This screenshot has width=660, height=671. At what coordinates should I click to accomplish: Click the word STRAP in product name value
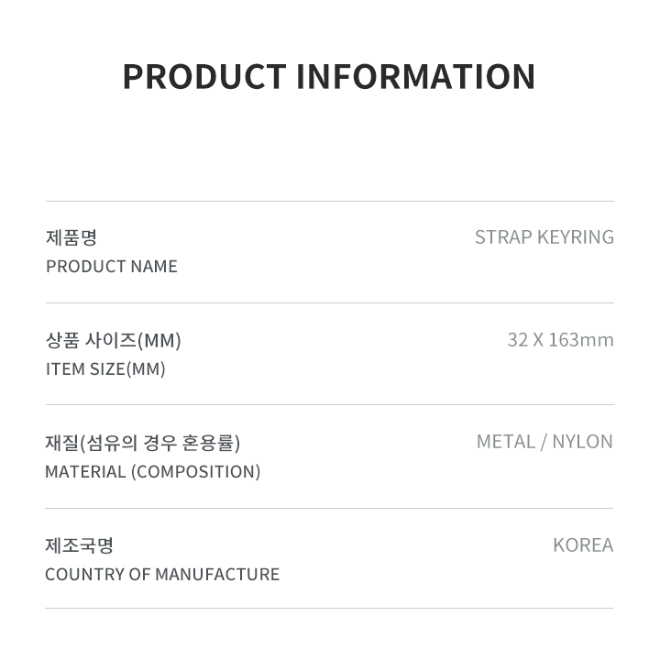503,237
